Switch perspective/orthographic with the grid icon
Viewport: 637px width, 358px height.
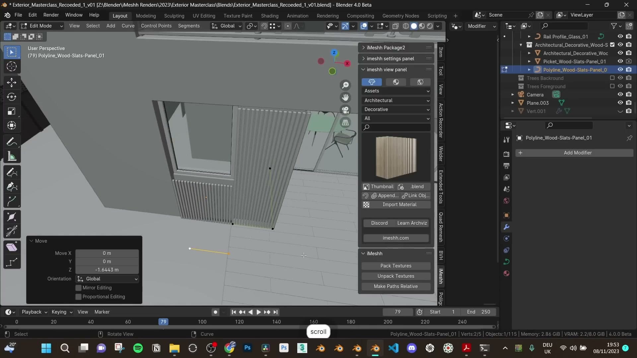(x=345, y=123)
